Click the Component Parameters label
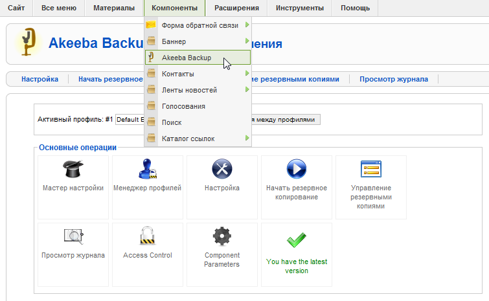Screen dimensions: 489x301 pos(222,260)
